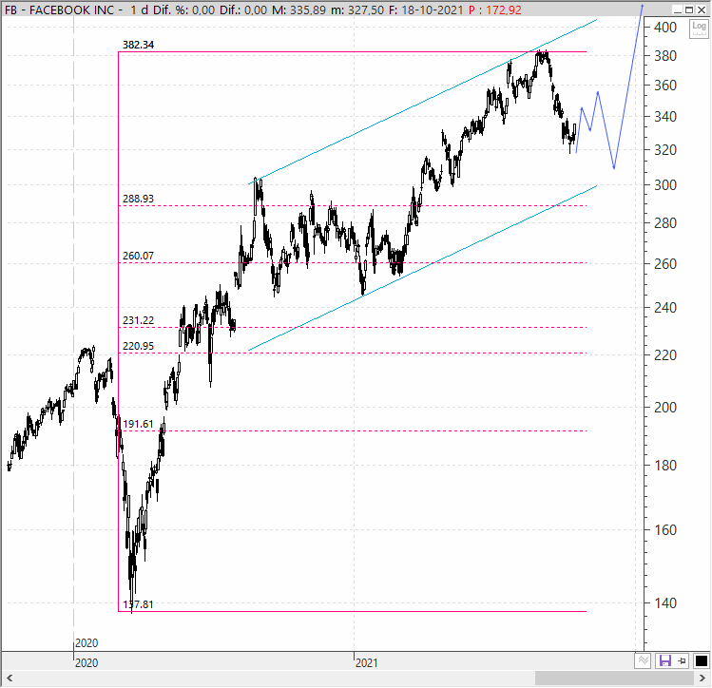Screen dimensions: 712x688
Task: Click the 231.22 retracement label
Action: pyautogui.click(x=138, y=320)
